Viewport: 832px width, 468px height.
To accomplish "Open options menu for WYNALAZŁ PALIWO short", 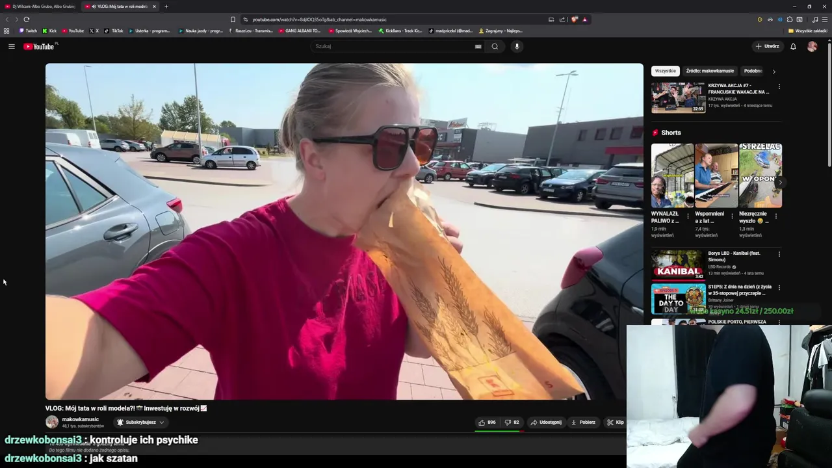I will 688,216.
